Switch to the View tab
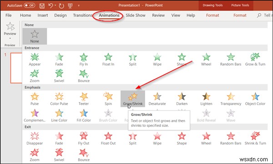273x164 pixels. [176, 15]
